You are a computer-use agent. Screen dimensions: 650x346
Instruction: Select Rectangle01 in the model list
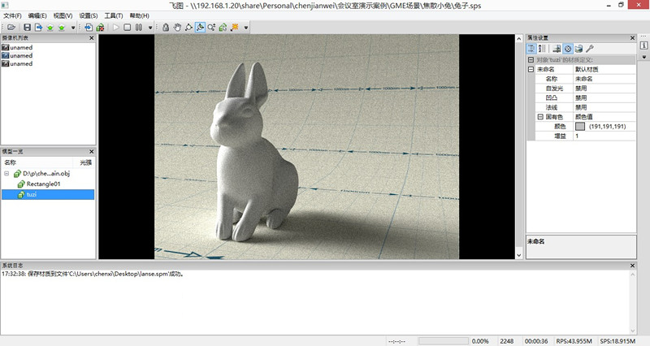coord(45,184)
